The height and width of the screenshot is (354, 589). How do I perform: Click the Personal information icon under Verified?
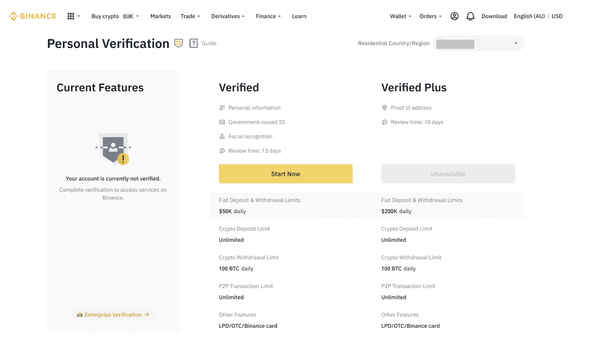(222, 107)
